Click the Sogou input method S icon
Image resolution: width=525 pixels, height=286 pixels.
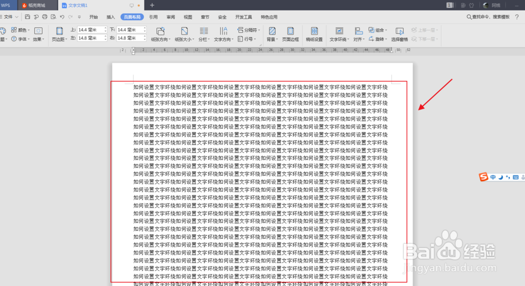483,177
